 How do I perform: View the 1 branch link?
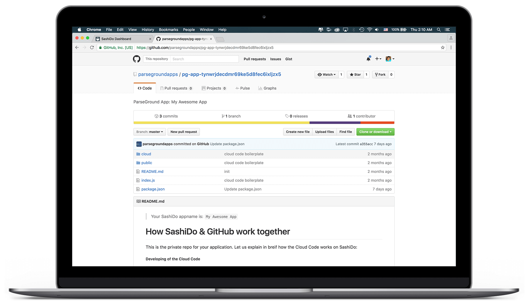[x=231, y=116]
